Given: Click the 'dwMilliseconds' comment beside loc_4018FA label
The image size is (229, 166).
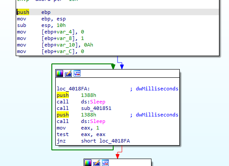Looking at the screenshot, I should click(157, 89).
